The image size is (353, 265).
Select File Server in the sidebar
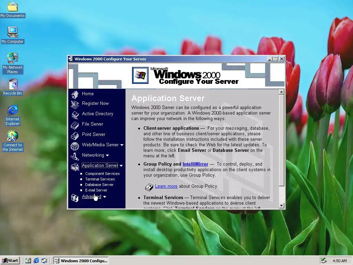pyautogui.click(x=92, y=124)
